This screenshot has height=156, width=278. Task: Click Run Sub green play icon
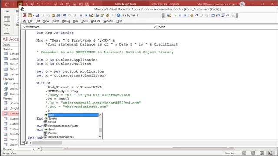(x=76, y=16)
